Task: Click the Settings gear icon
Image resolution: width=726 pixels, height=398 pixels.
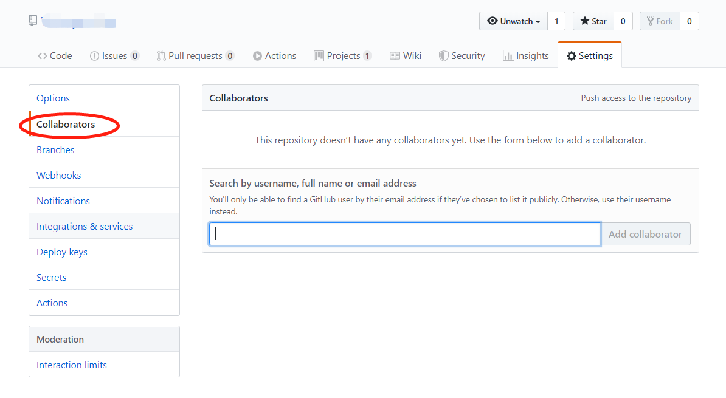Action: click(x=572, y=56)
